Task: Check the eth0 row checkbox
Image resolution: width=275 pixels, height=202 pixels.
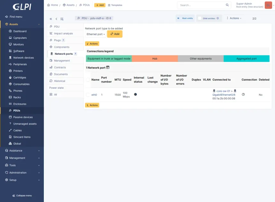Action: tap(88, 95)
